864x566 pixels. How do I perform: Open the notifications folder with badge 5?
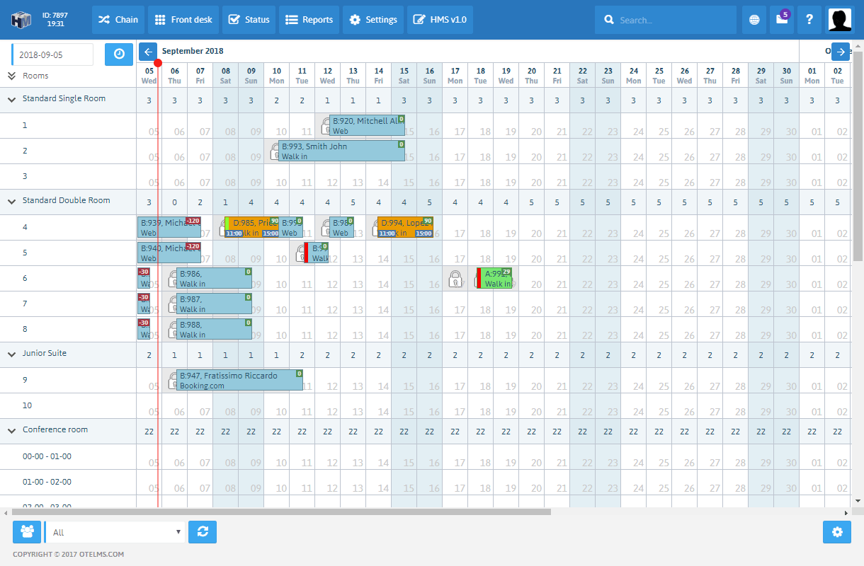782,20
